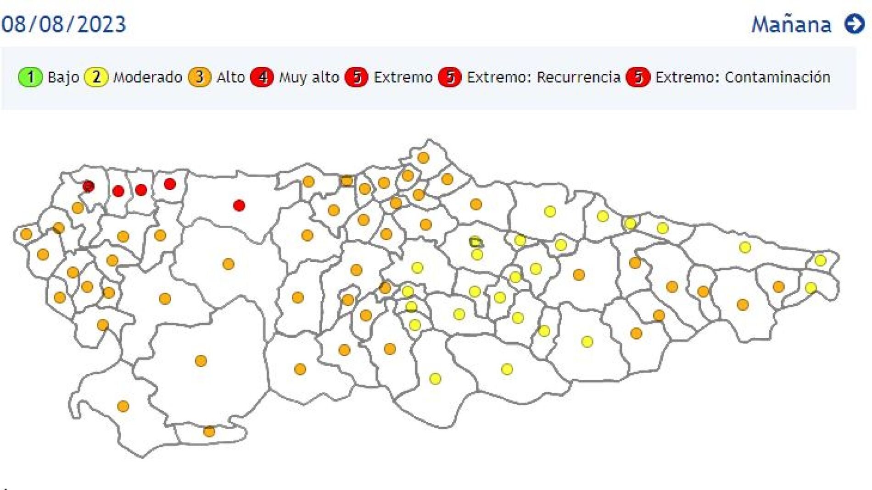Image resolution: width=872 pixels, height=490 pixels.
Task: Click the green Bajo level 1 icon
Action: (x=30, y=77)
